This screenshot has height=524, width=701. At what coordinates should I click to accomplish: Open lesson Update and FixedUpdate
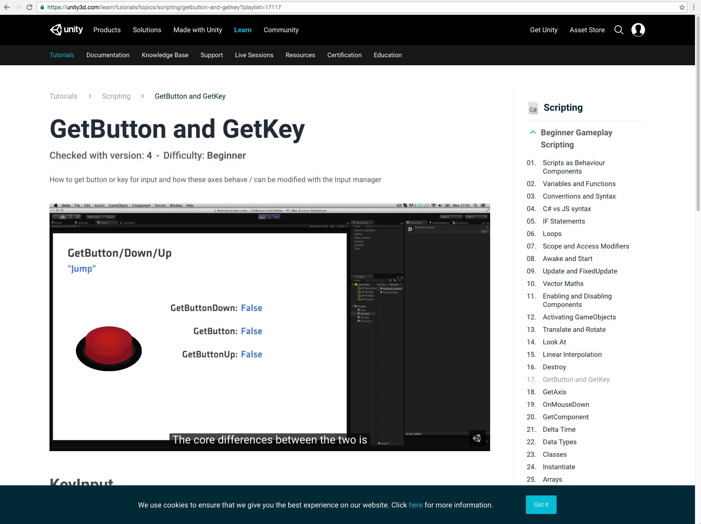click(580, 271)
